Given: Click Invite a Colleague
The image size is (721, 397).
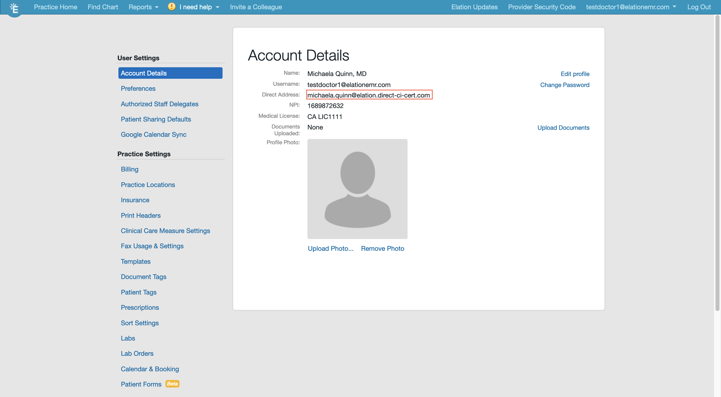Looking at the screenshot, I should (256, 7).
